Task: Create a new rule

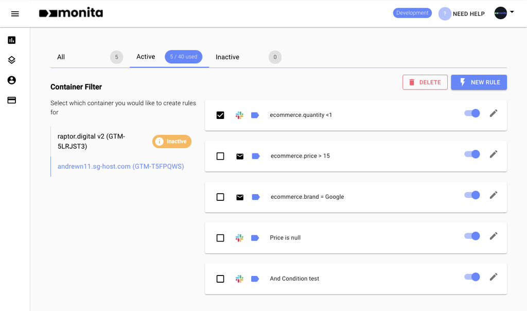Action: pyautogui.click(x=479, y=82)
